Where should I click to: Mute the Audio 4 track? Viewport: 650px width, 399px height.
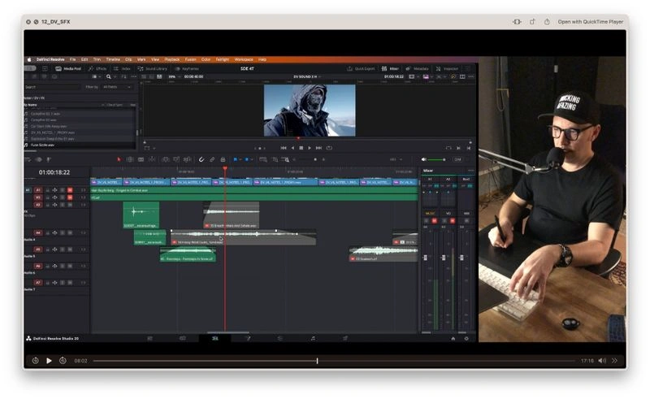click(x=70, y=233)
